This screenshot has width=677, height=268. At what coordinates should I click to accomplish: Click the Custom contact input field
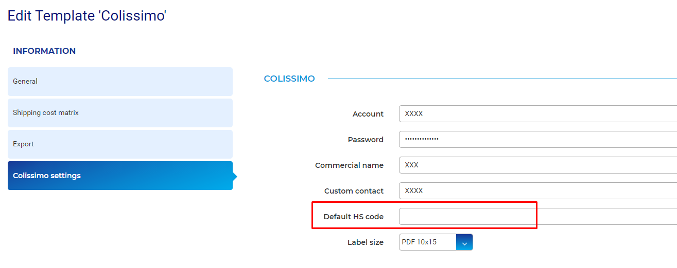pyautogui.click(x=538, y=191)
